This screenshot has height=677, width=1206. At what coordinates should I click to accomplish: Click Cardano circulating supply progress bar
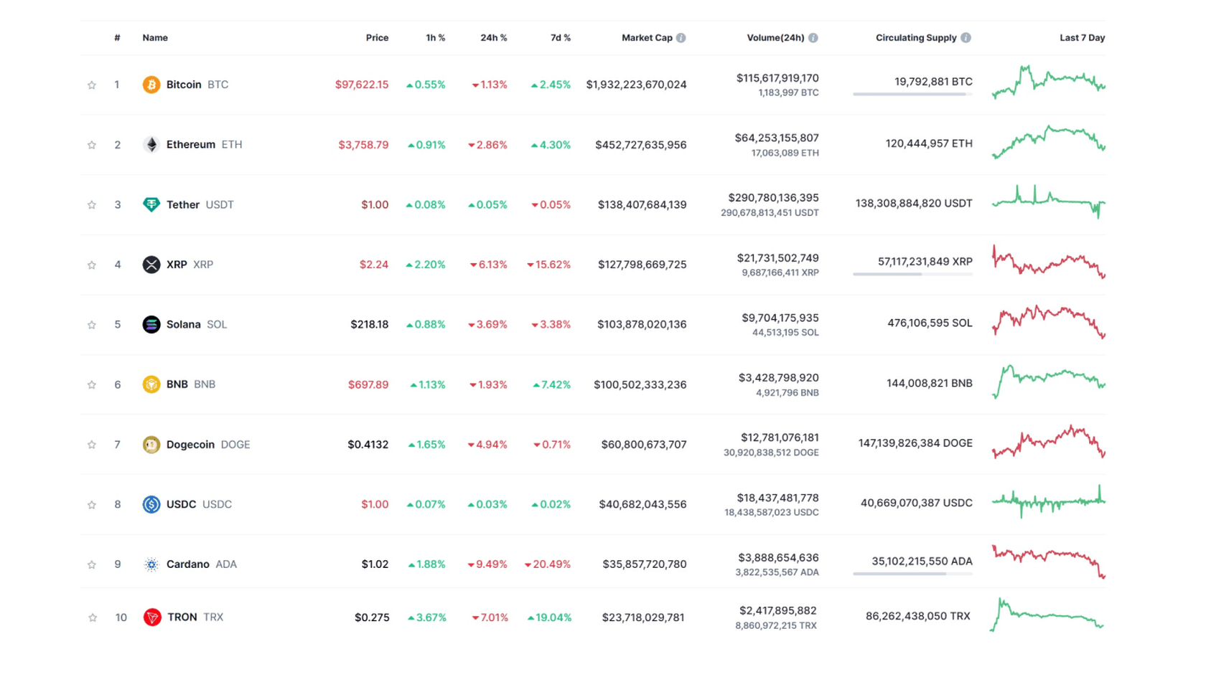pos(912,574)
